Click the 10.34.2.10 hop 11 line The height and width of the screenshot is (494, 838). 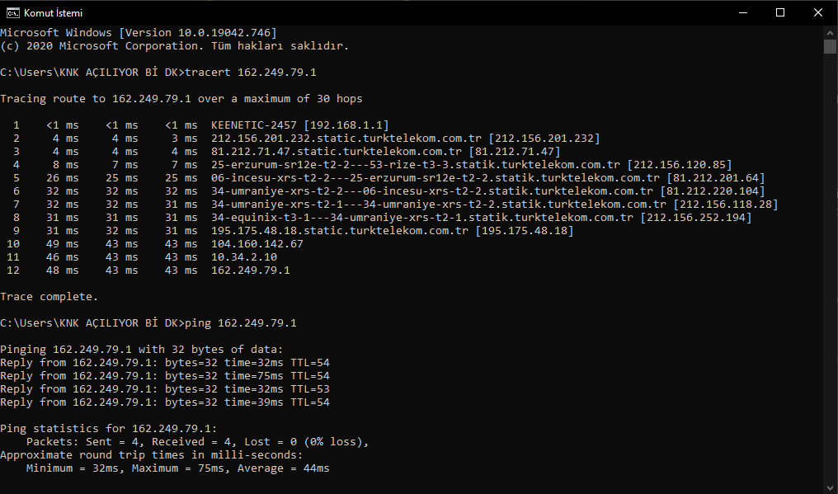[x=142, y=257]
